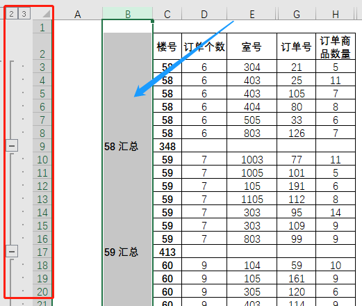
Task: Click the 订单商品数量 header cell
Action: click(x=336, y=47)
